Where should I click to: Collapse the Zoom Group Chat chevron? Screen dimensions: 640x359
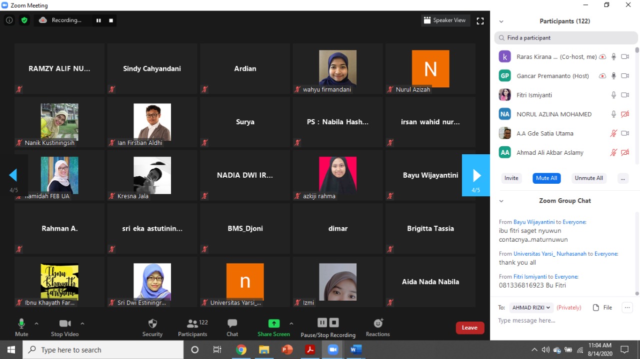click(501, 201)
